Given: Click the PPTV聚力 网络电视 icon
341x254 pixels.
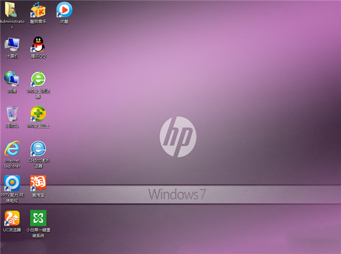Looking at the screenshot, I should 12,183.
